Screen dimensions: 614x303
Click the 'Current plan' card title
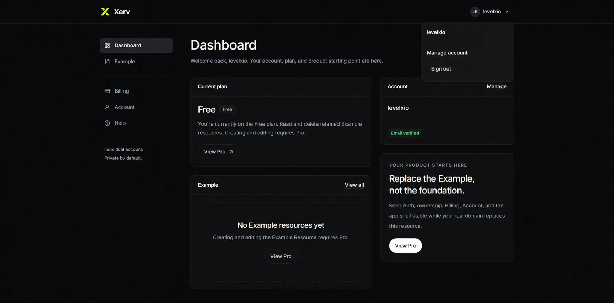[x=212, y=87]
